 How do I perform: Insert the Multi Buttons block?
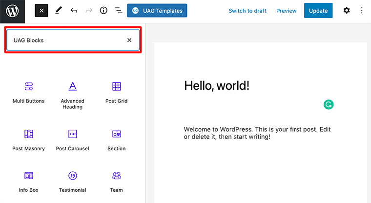28,92
